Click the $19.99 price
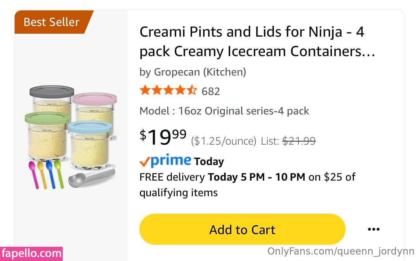The height and width of the screenshot is (261, 419). coord(163,137)
